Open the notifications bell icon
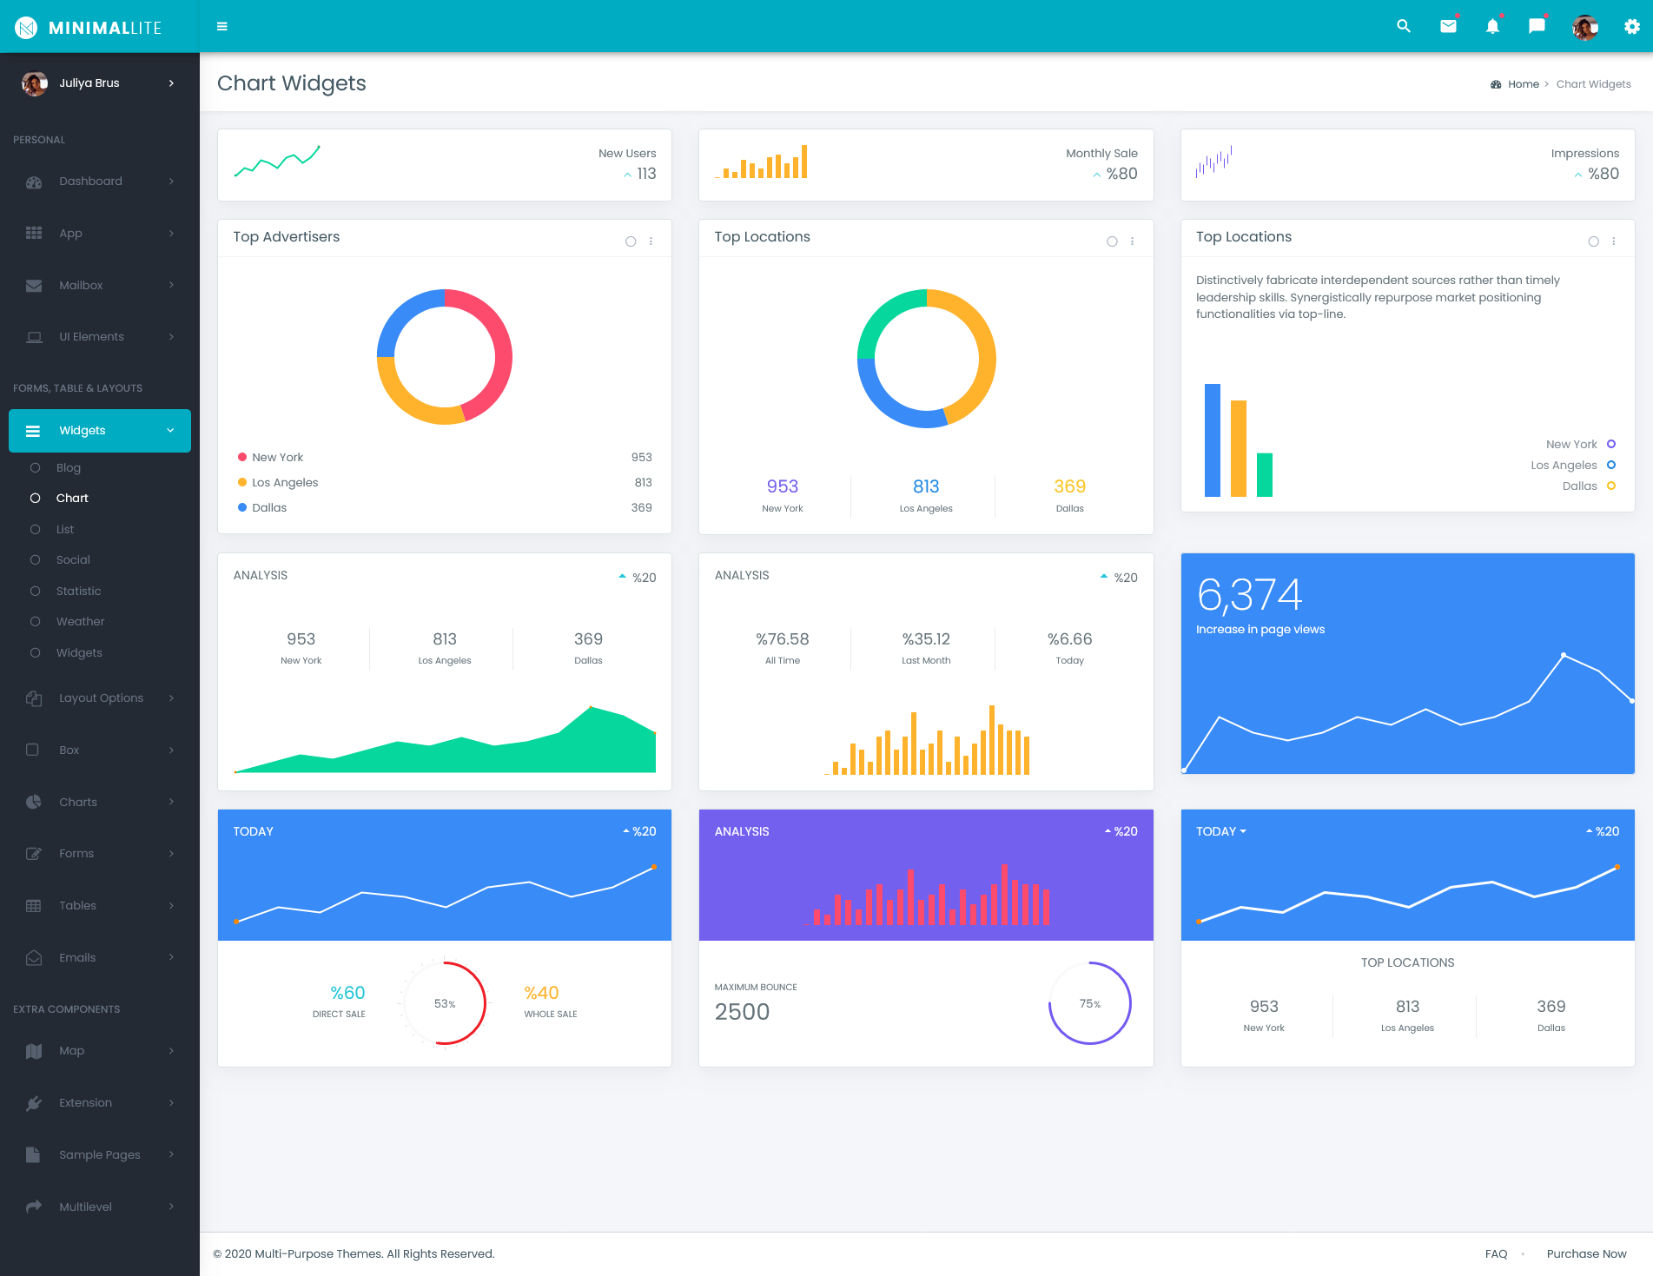 [x=1492, y=26]
